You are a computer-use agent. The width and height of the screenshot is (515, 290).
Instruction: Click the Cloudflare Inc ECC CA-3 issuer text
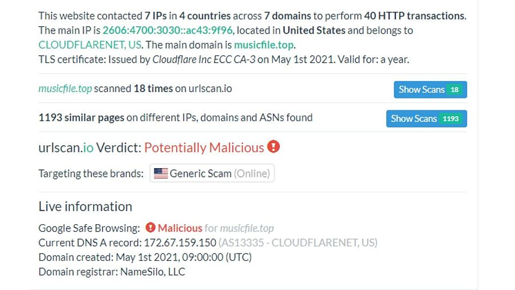203,59
